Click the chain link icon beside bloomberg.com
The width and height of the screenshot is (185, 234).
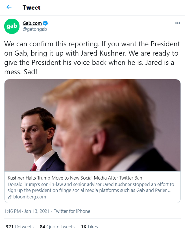pos(10,197)
